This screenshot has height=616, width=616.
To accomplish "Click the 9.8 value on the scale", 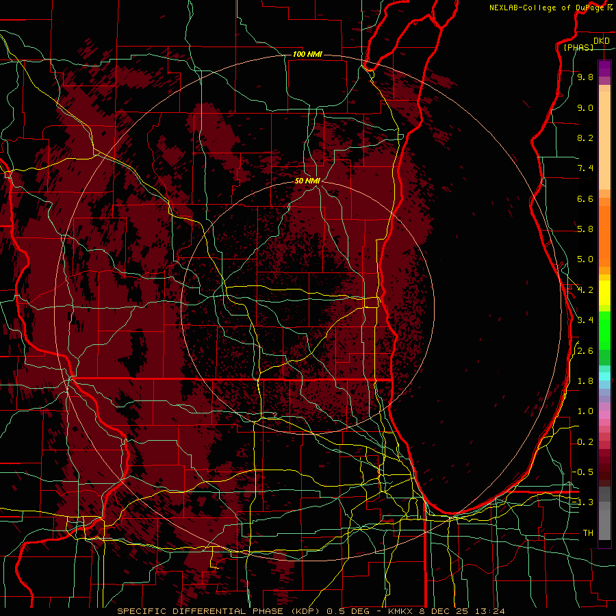I will click(585, 77).
